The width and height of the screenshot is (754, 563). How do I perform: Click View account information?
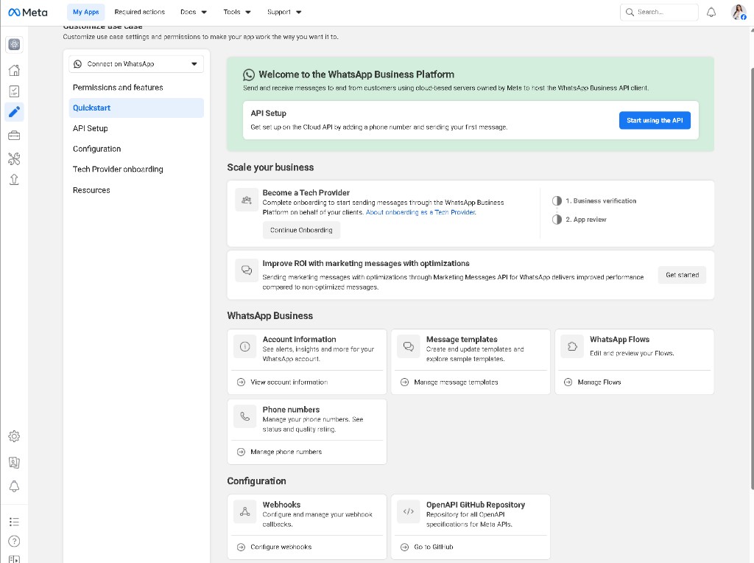[x=289, y=382]
